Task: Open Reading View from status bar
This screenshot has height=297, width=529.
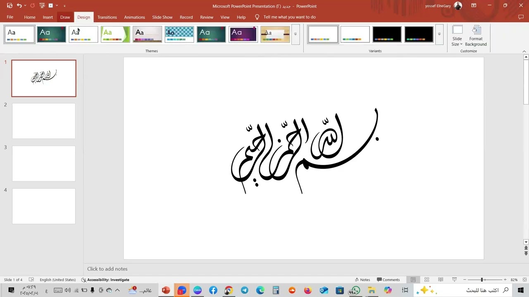Action: coord(441,280)
